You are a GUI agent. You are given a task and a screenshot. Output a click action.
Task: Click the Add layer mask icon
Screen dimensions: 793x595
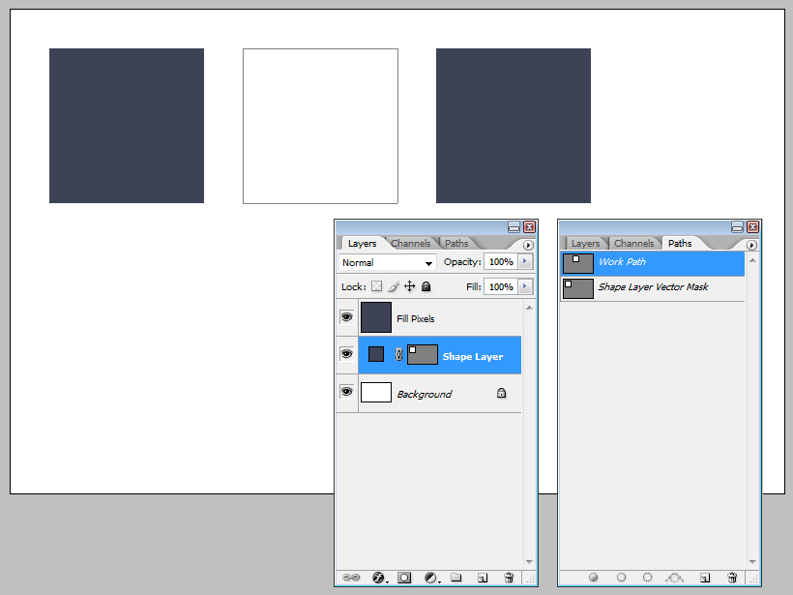(404, 578)
